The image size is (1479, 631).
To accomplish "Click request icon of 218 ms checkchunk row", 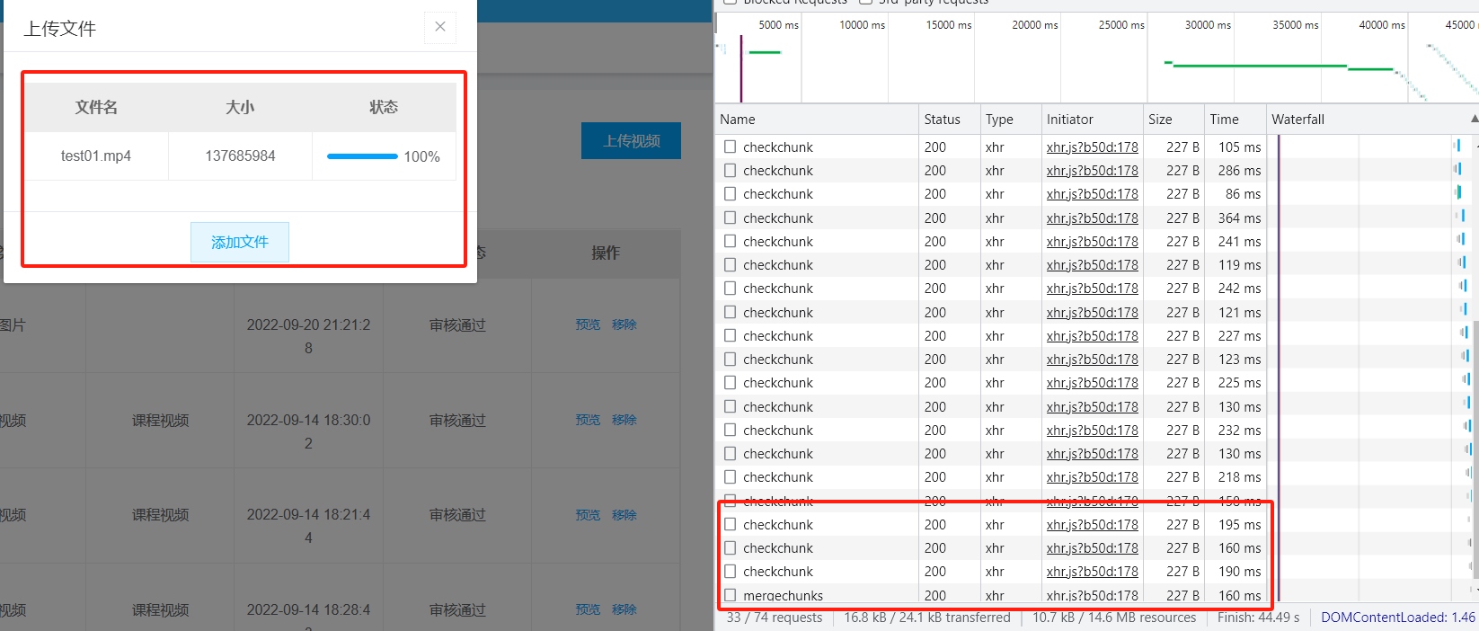I will pos(731,476).
